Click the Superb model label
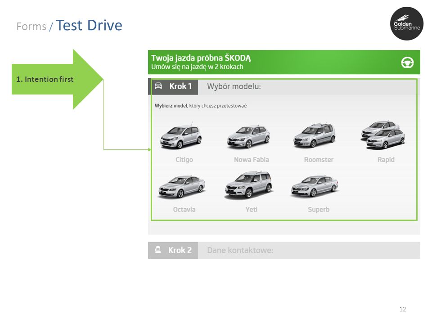This screenshot has width=432, height=324. [319, 210]
